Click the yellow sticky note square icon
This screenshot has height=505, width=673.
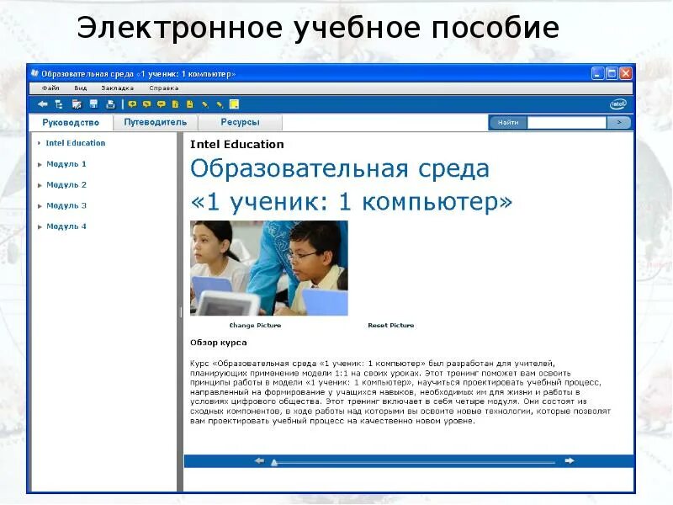235,104
